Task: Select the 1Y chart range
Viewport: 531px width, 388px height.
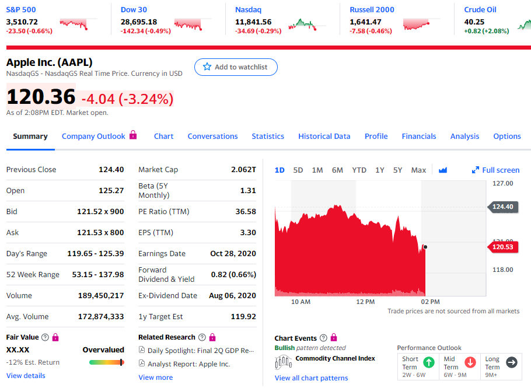Action: pos(380,170)
